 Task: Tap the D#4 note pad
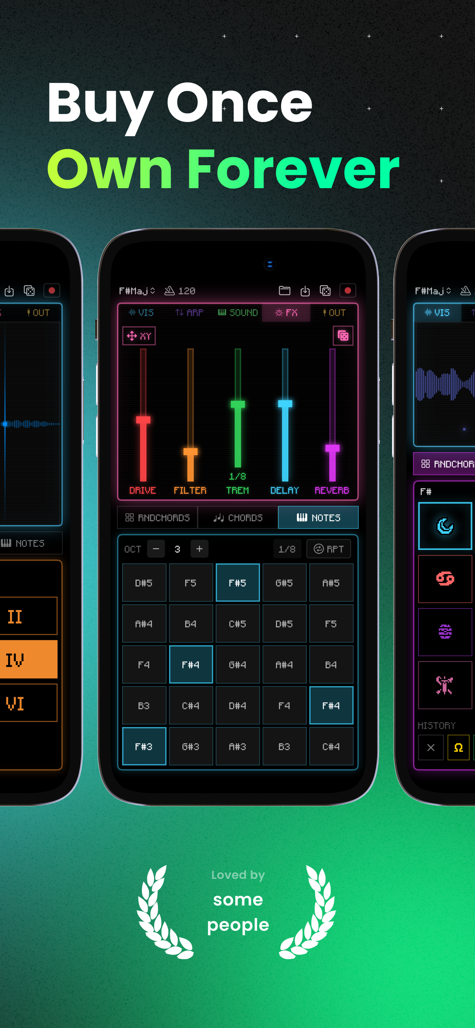pos(237,706)
